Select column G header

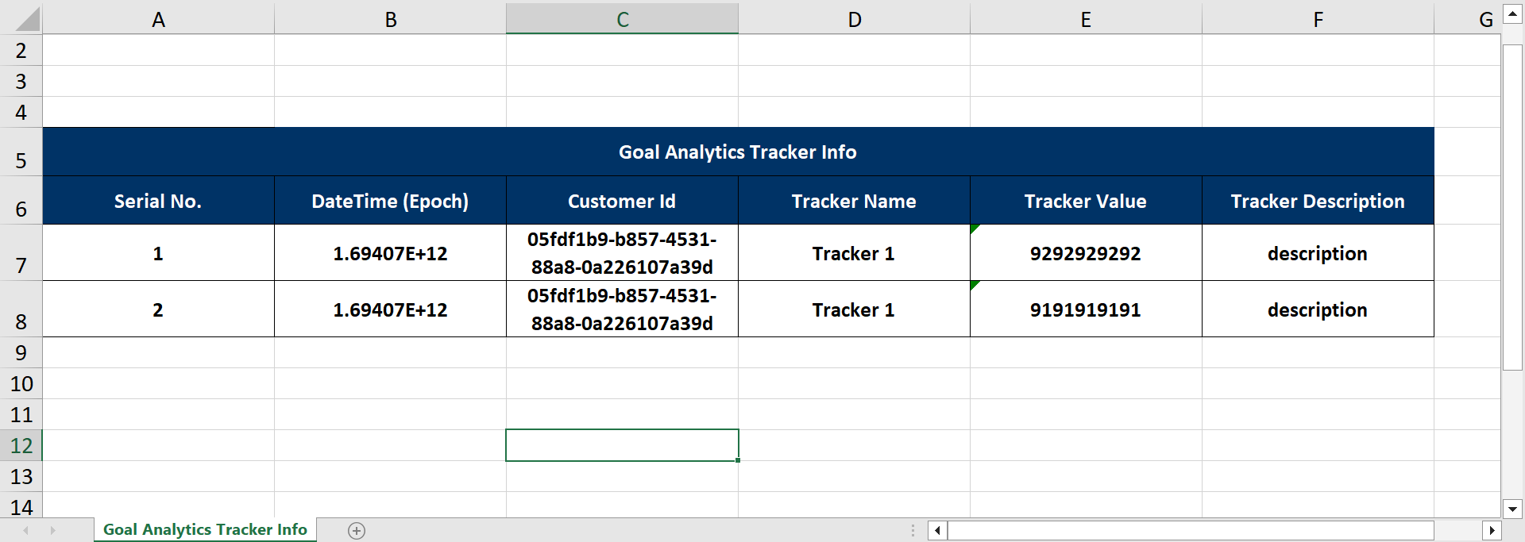click(1467, 19)
